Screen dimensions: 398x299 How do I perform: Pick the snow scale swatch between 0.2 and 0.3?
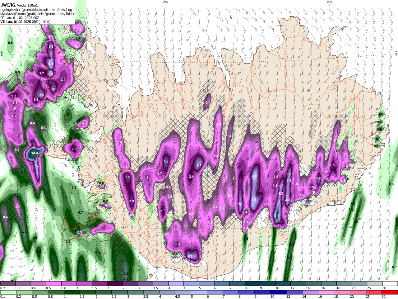pos(8,284)
